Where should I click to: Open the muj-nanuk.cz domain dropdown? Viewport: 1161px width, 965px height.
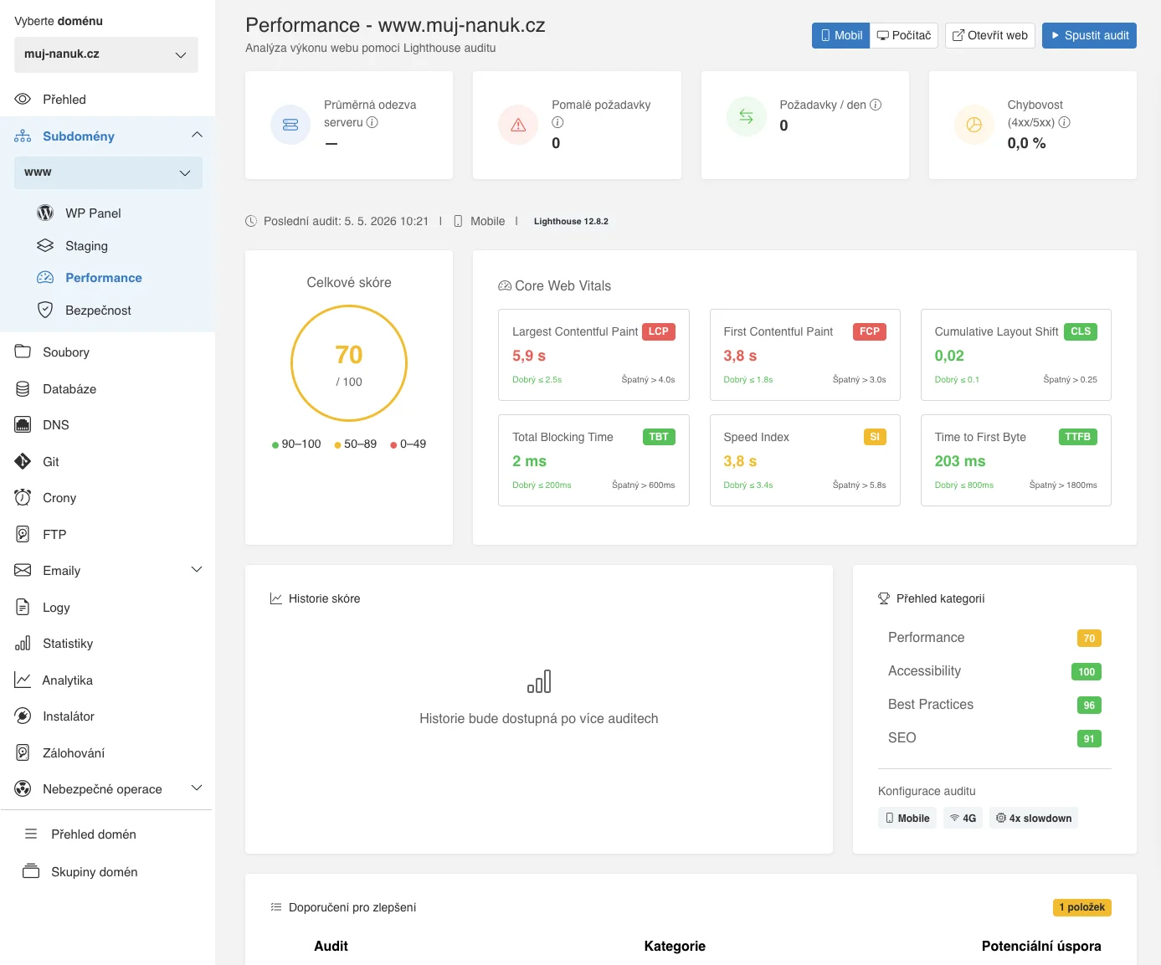(106, 54)
